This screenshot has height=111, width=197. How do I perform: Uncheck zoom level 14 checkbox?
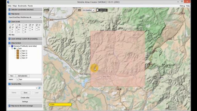(x=30, y=25)
